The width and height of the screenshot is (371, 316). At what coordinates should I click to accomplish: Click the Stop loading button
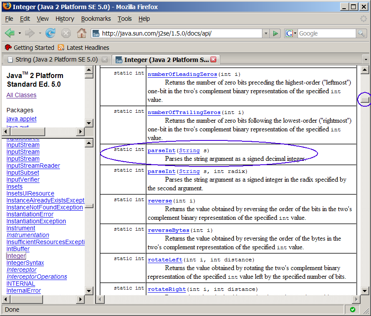coord(66,33)
